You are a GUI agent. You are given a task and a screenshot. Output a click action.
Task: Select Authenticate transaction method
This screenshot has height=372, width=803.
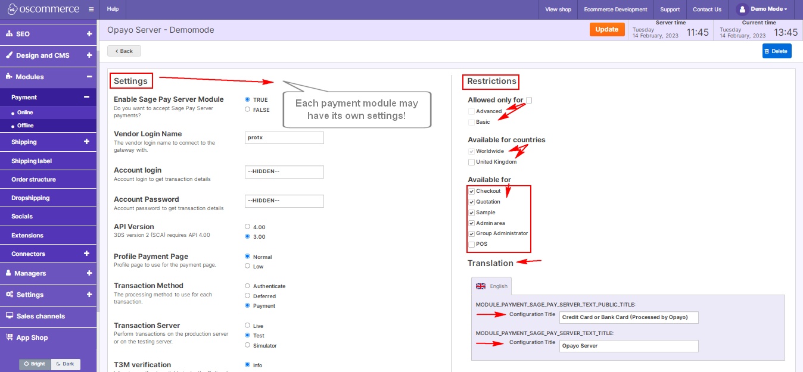point(247,286)
